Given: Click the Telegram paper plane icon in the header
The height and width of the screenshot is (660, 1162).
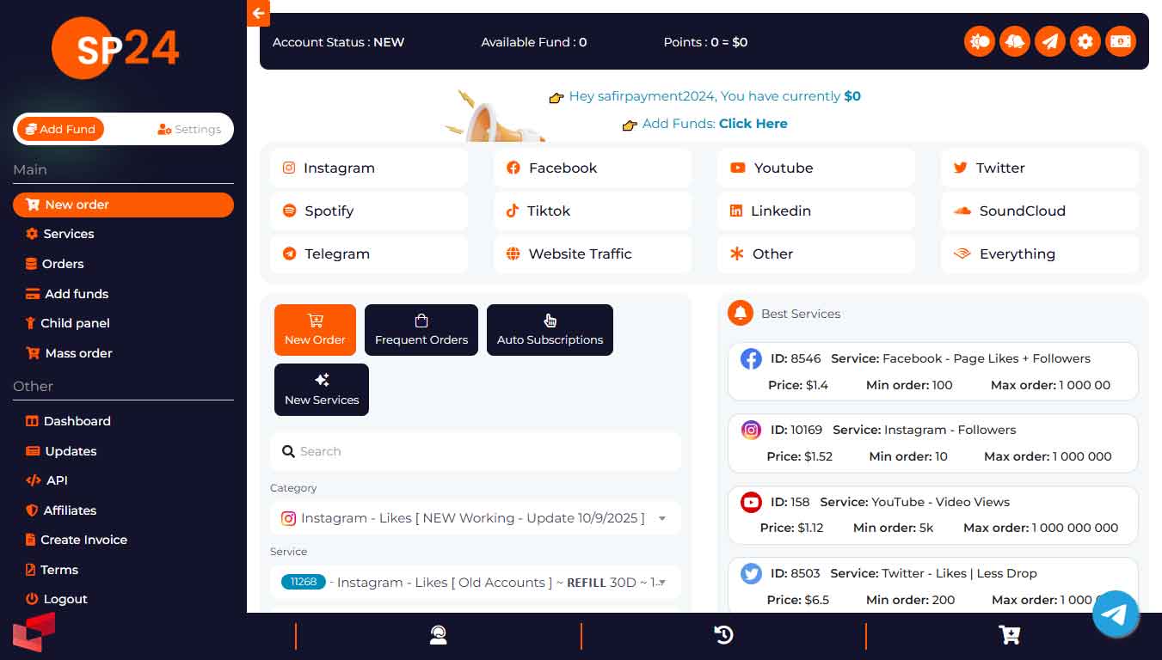Looking at the screenshot, I should coord(1050,41).
